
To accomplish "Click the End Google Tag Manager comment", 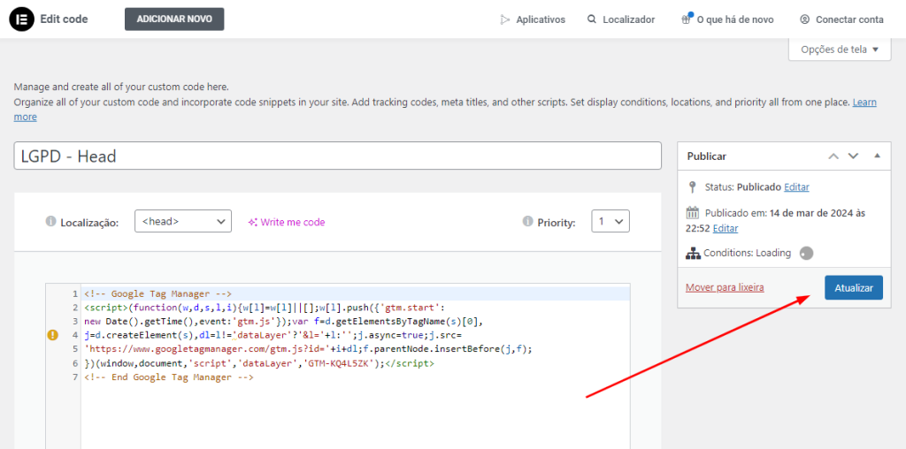I will click(169, 377).
